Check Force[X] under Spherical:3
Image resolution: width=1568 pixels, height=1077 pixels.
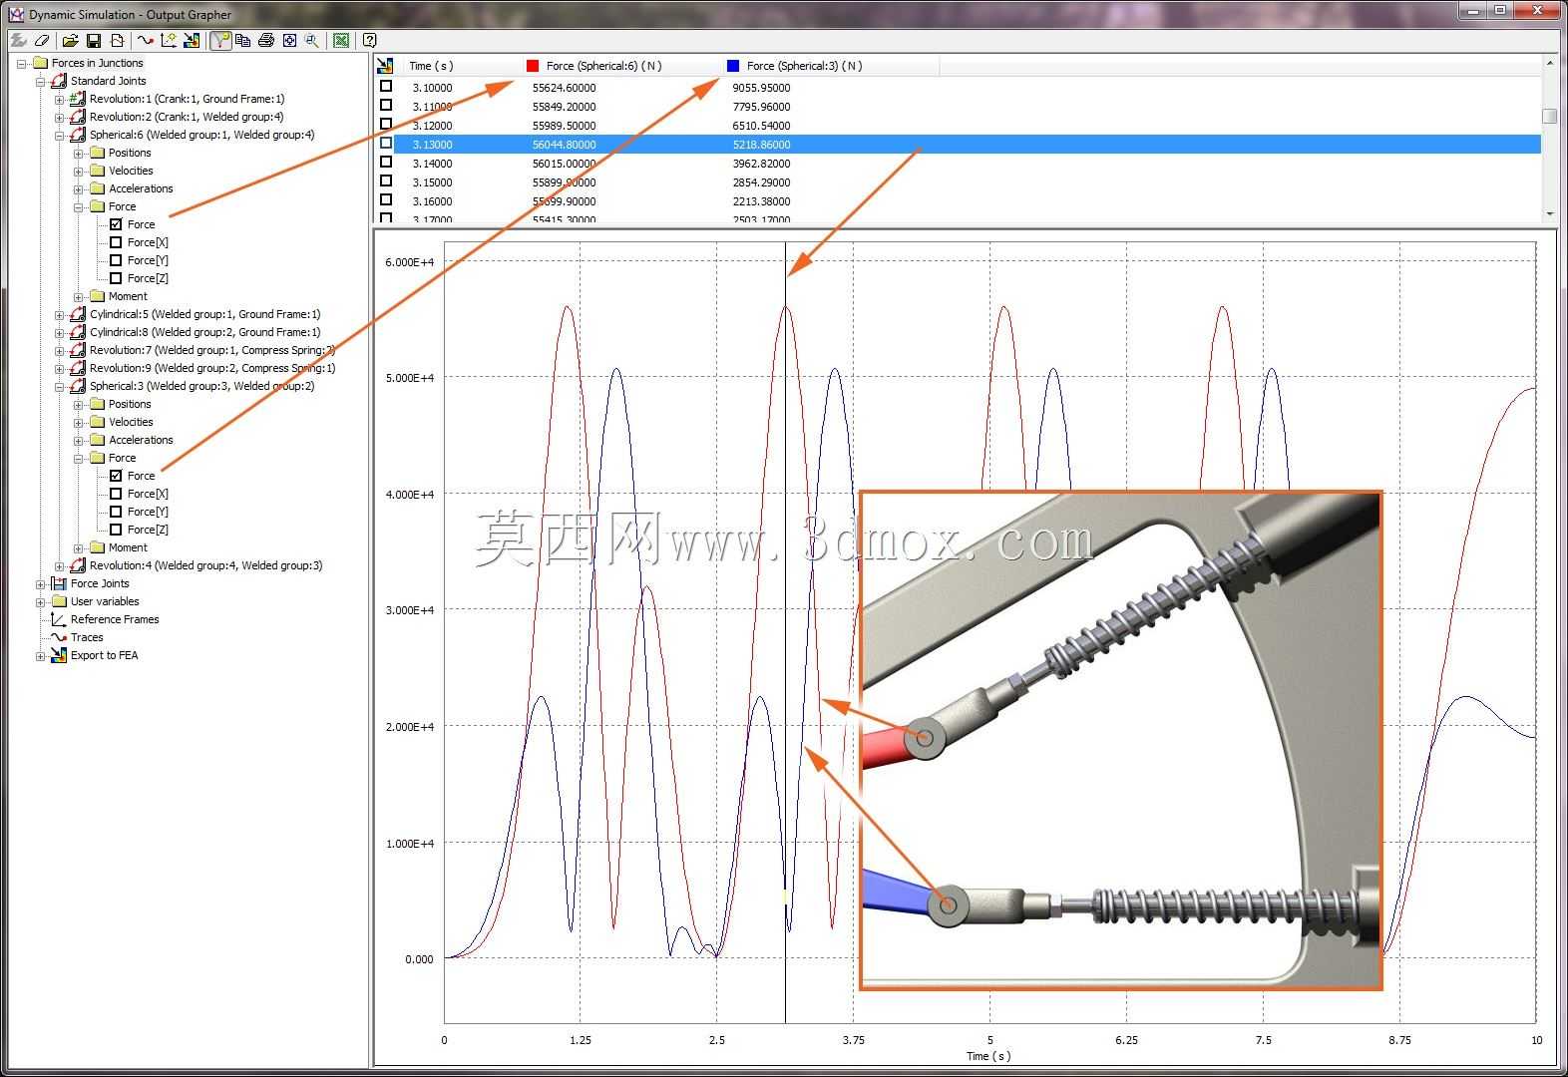[116, 494]
